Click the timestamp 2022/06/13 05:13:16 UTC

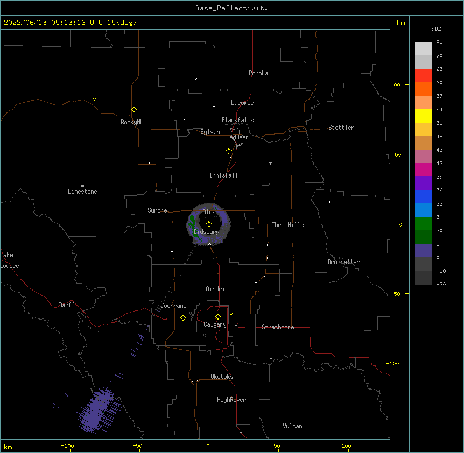tap(53, 23)
